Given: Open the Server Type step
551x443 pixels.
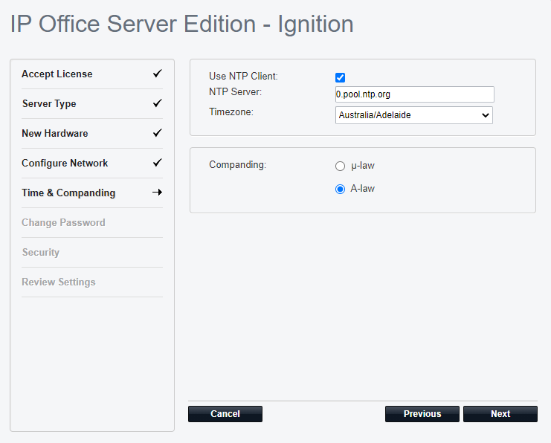Looking at the screenshot, I should click(49, 103).
